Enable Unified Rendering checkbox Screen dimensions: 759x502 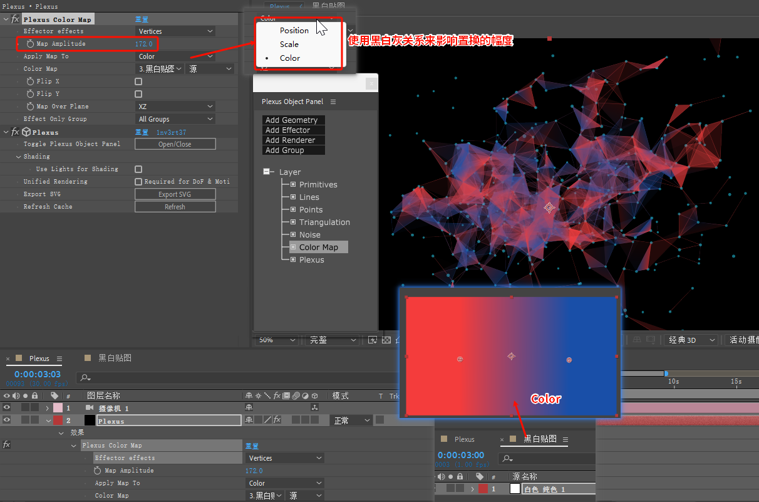[x=138, y=182]
